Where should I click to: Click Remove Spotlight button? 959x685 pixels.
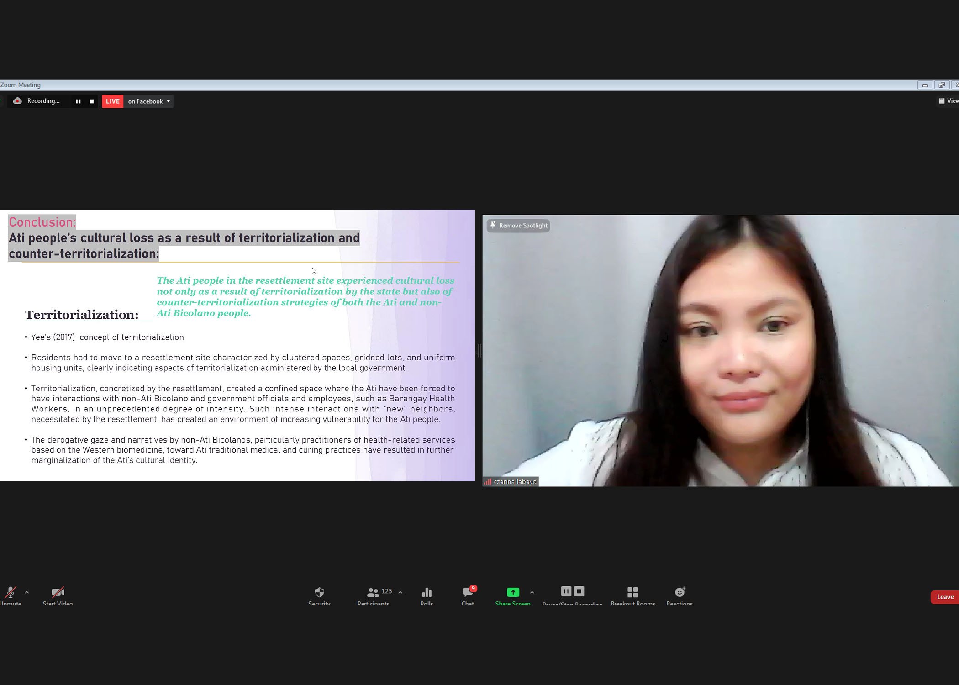pyautogui.click(x=518, y=226)
